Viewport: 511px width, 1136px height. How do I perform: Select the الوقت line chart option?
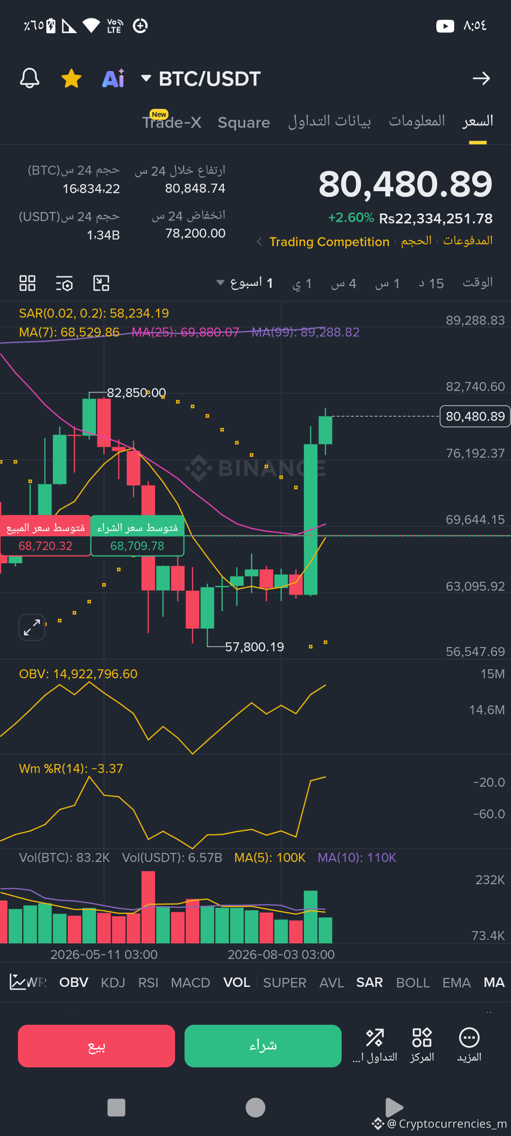[478, 283]
